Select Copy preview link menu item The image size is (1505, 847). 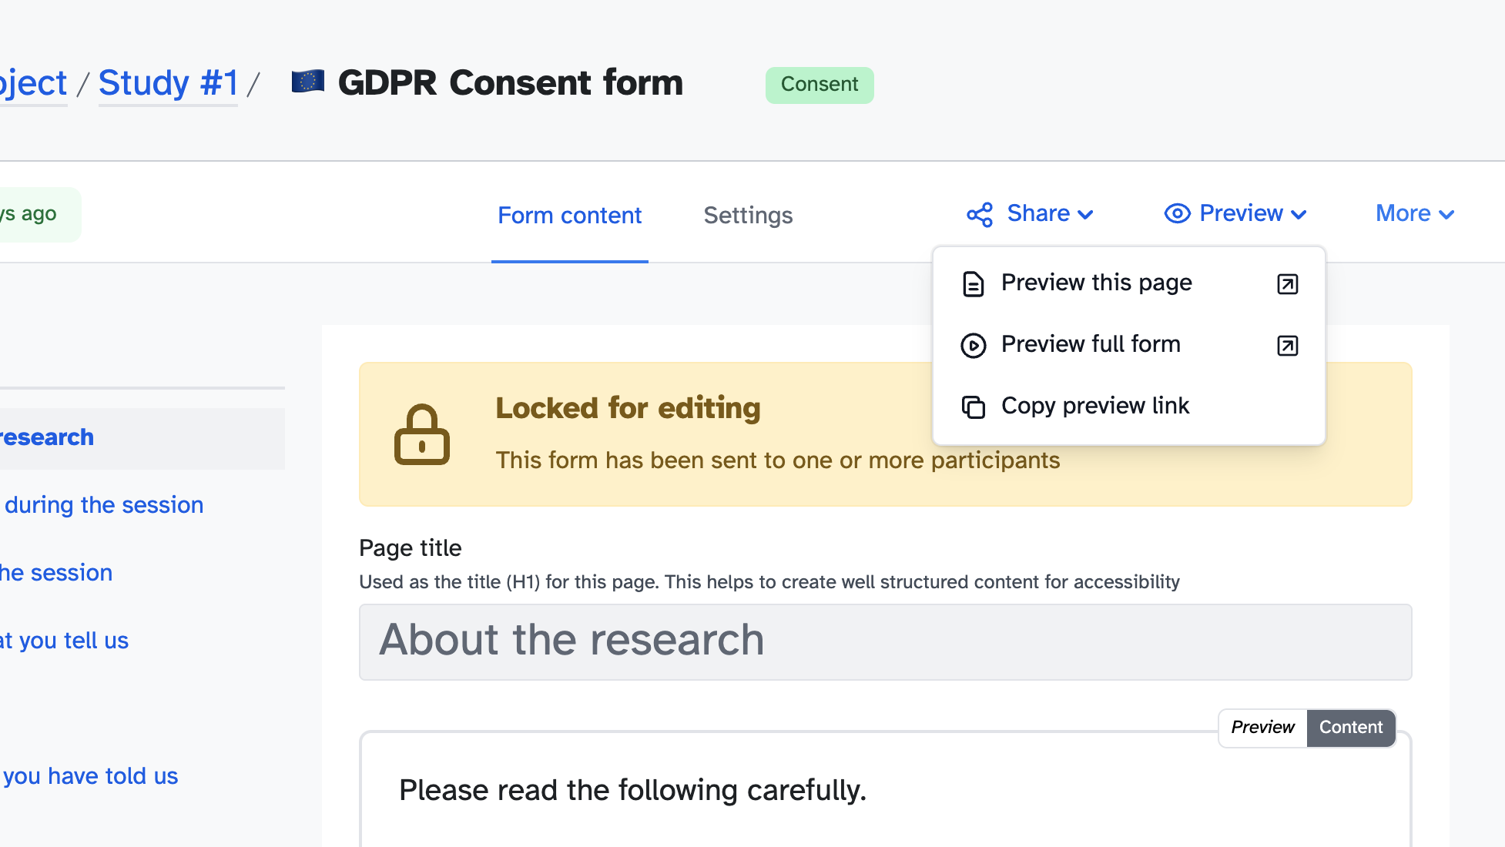click(x=1094, y=406)
